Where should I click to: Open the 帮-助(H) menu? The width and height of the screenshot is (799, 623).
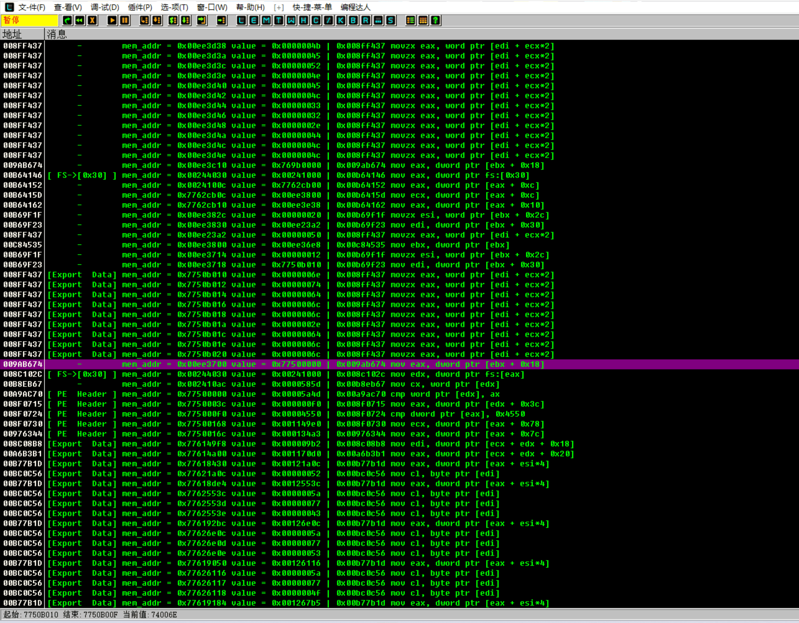pyautogui.click(x=250, y=7)
